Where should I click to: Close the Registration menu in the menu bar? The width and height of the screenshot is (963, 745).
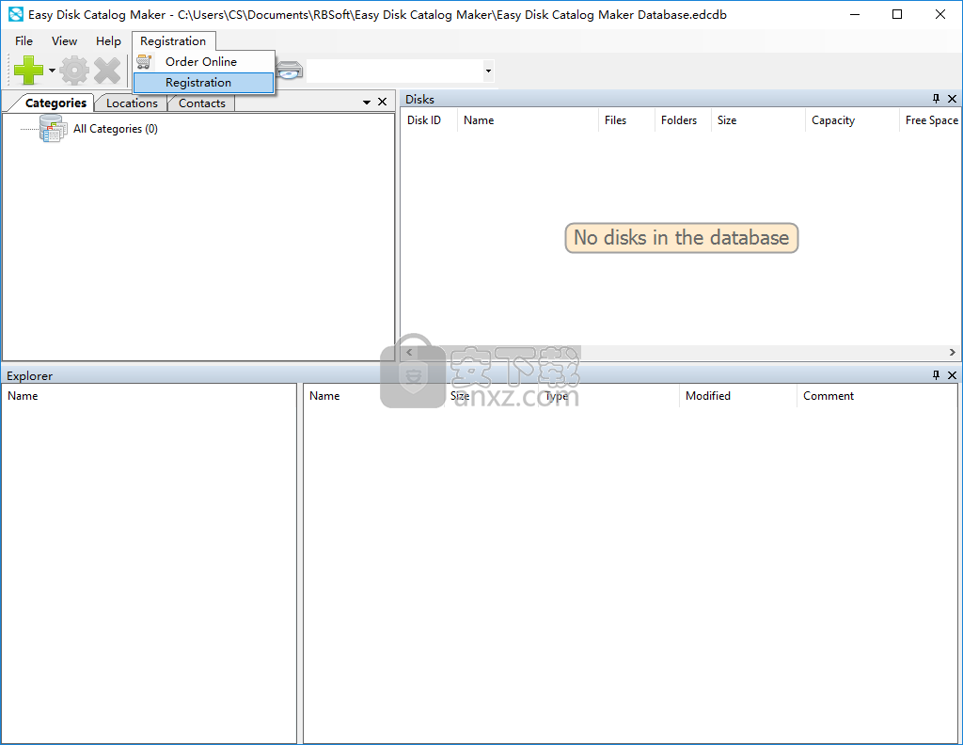[x=173, y=41]
